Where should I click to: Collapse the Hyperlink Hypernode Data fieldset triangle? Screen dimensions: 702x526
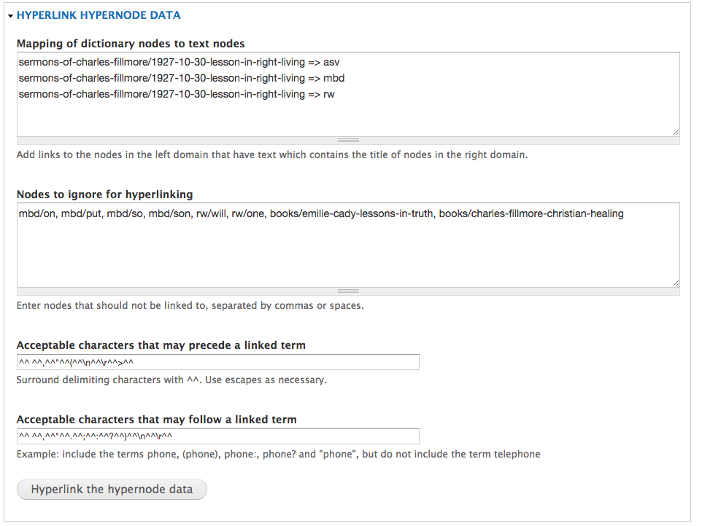10,16
